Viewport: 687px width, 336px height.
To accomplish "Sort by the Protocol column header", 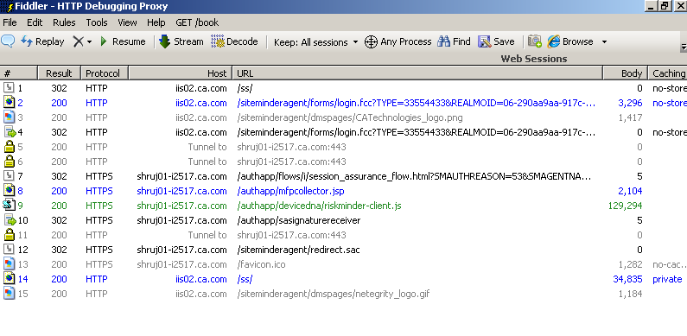I will (x=105, y=73).
